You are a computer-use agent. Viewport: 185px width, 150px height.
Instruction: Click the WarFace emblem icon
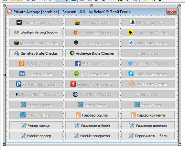17,33
